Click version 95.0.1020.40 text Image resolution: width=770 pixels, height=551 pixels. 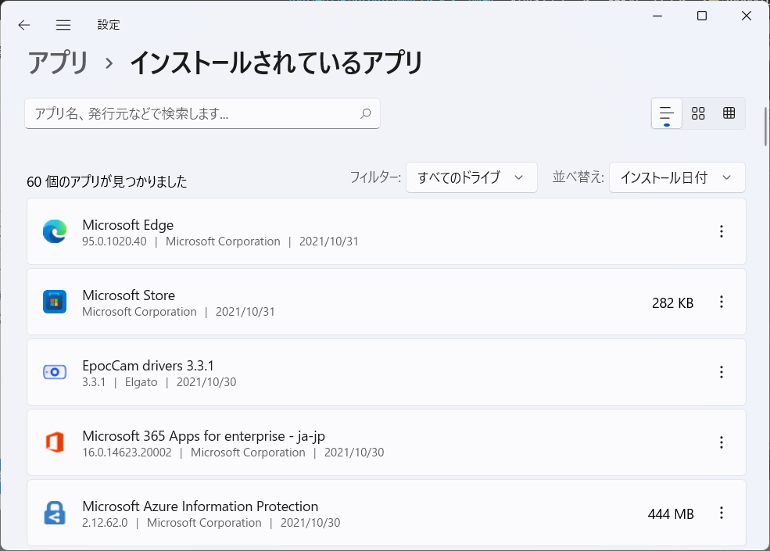coord(114,242)
